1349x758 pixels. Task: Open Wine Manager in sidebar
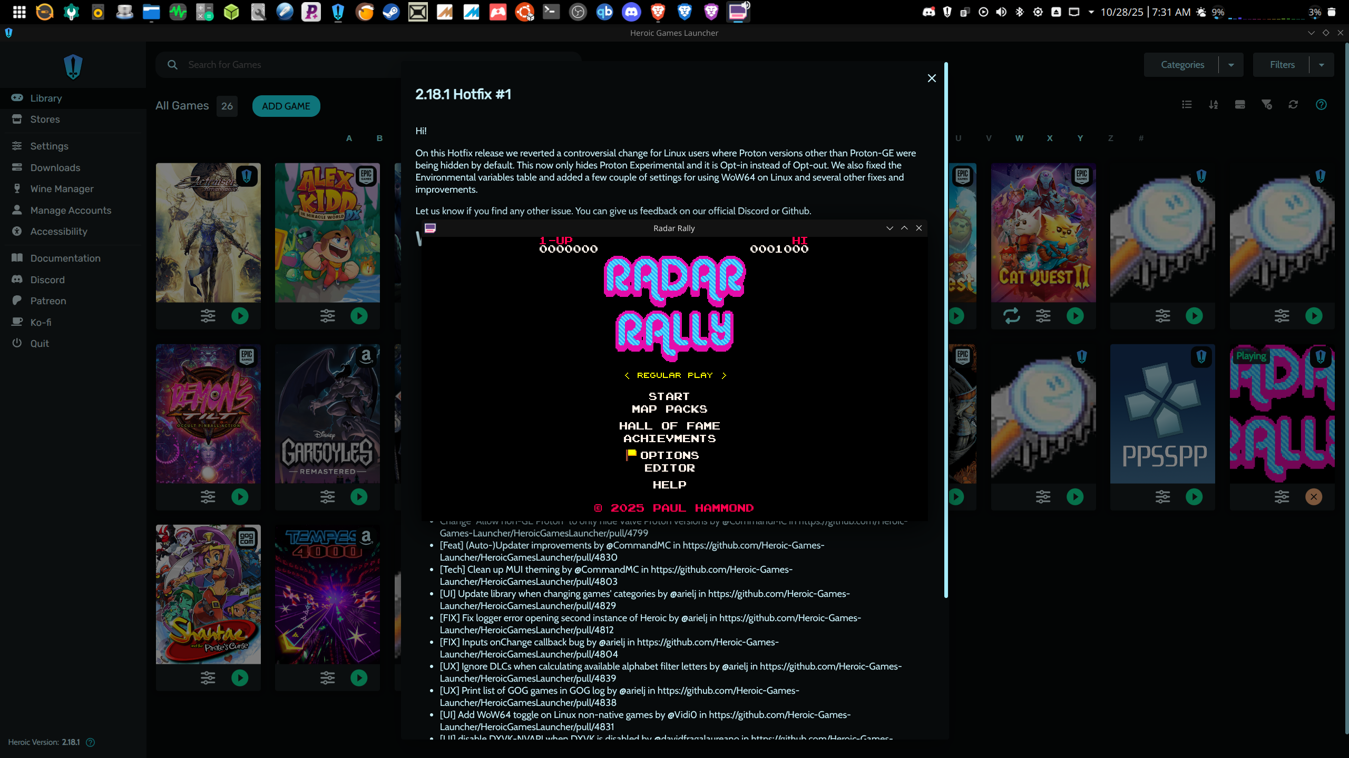[x=62, y=188]
